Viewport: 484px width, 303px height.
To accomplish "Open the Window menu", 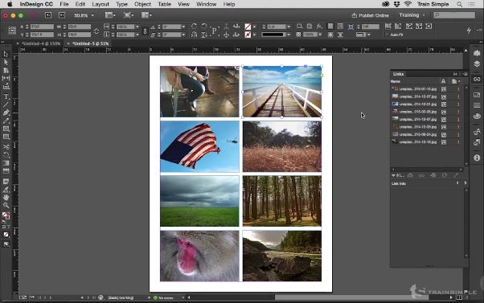I will tap(206, 4).
